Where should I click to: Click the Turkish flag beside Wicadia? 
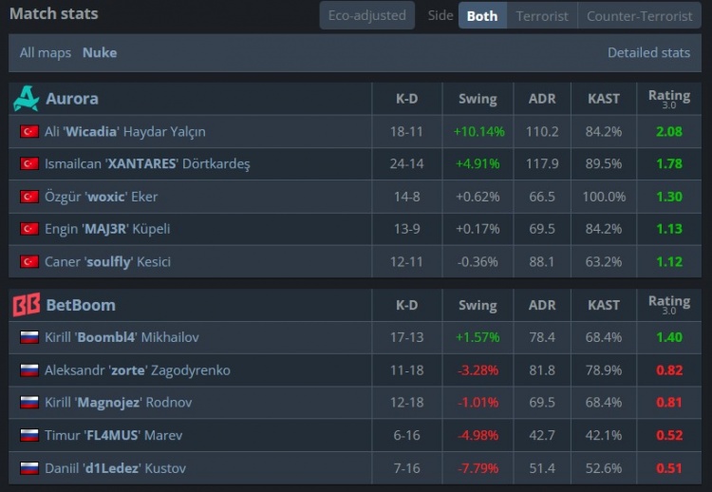[29, 132]
